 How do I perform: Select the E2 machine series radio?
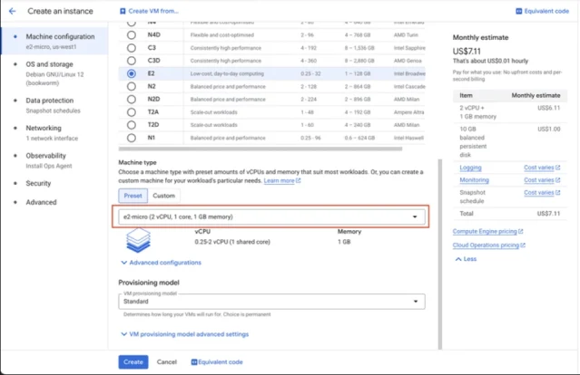tap(131, 73)
